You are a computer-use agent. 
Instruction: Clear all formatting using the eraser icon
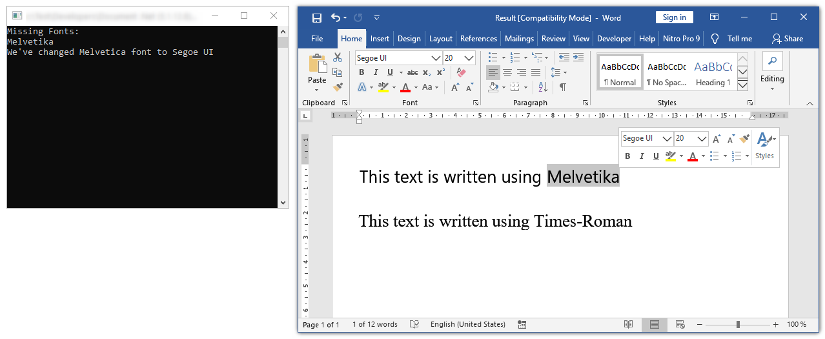[x=460, y=72]
